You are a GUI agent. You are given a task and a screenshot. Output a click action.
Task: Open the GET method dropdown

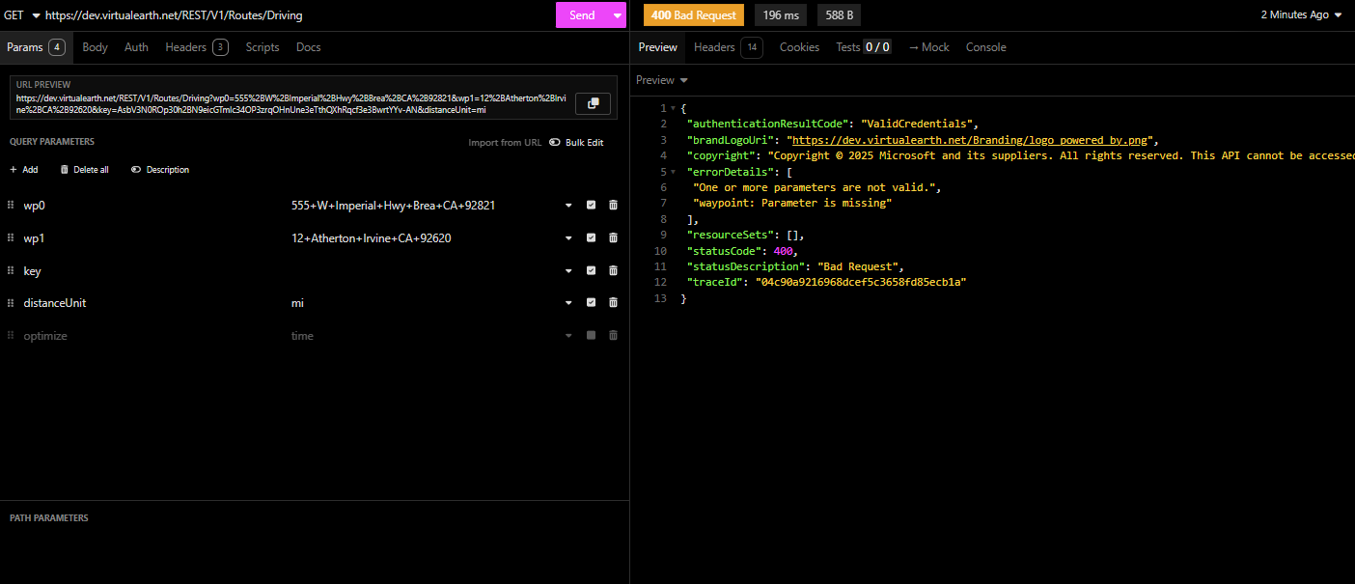[21, 14]
